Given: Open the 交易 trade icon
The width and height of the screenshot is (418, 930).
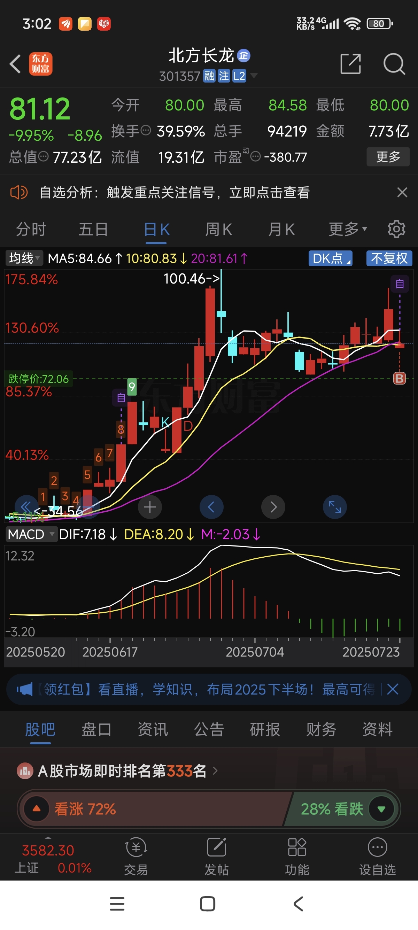Looking at the screenshot, I should pos(136,857).
